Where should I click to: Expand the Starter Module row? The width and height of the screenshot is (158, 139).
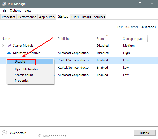3,46
